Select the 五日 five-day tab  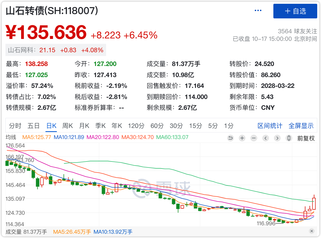point(34,126)
